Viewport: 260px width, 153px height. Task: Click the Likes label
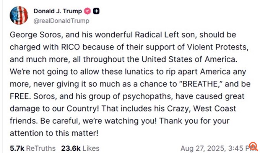pyautogui.click(x=91, y=148)
